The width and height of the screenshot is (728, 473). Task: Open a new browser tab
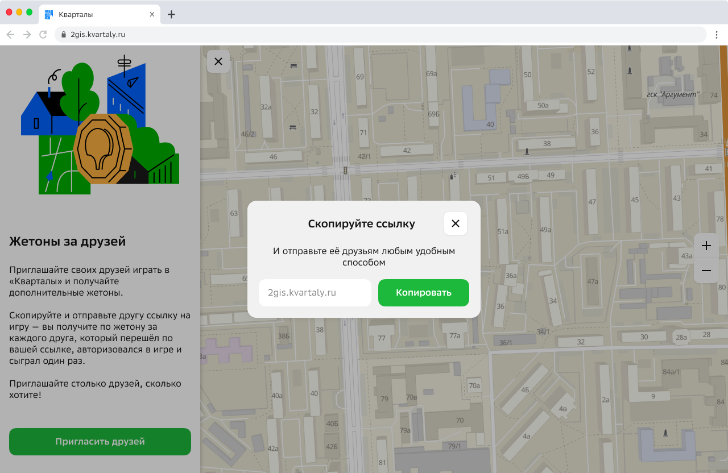point(171,15)
